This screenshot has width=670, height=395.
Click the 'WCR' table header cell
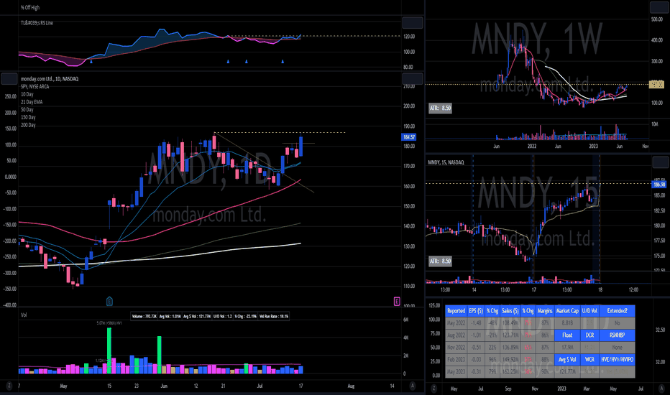coord(589,360)
